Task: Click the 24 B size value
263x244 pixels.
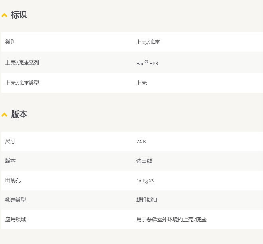Action: click(x=141, y=142)
